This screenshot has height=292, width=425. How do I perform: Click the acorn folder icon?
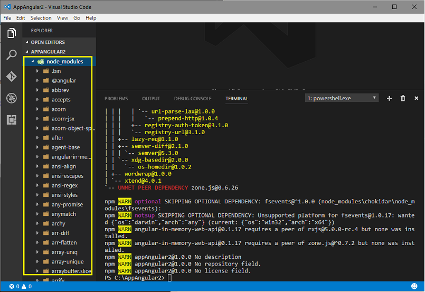click(x=46, y=109)
